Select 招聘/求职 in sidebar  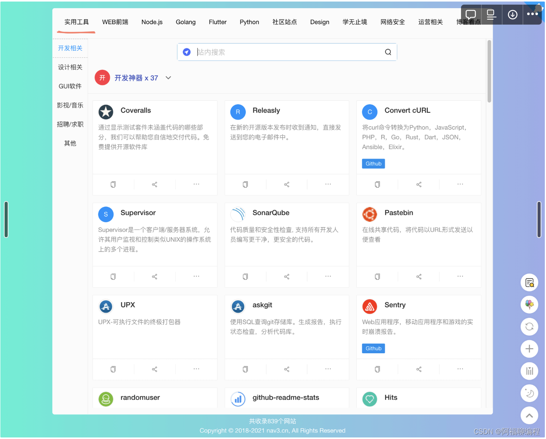70,125
